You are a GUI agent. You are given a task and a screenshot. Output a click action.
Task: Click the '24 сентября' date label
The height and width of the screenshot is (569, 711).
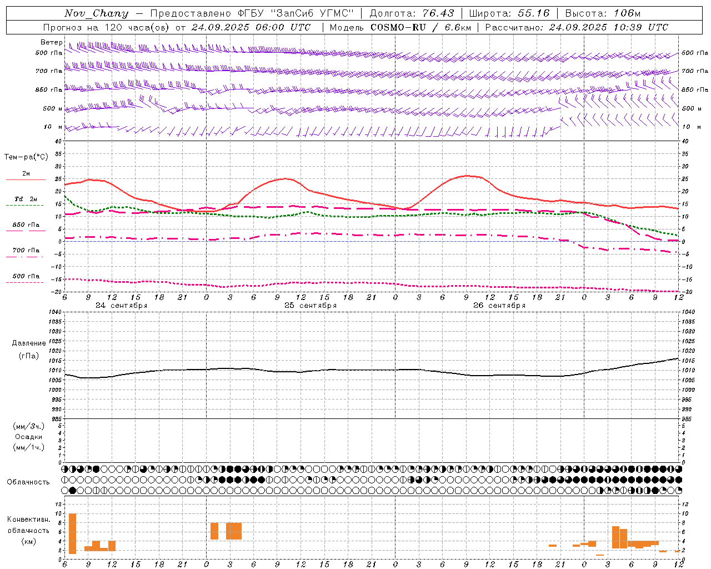tap(122, 306)
